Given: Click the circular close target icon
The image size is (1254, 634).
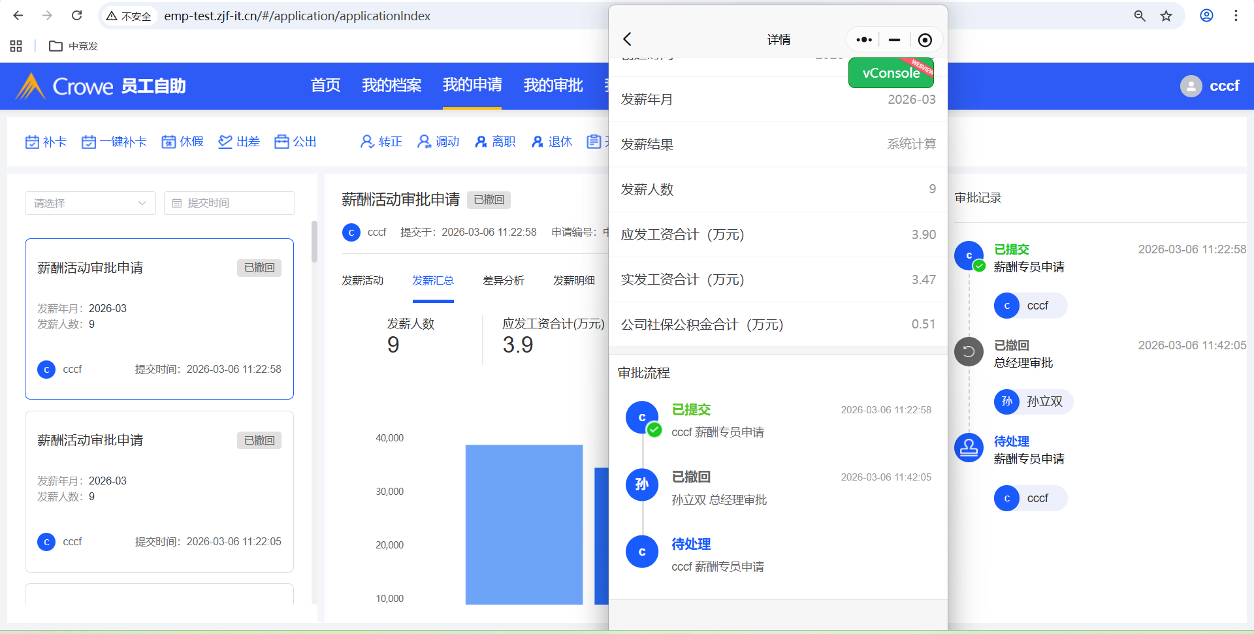Looking at the screenshot, I should (x=925, y=40).
